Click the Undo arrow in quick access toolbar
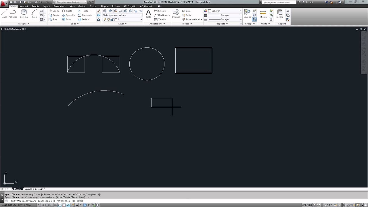This screenshot has width=368, height=207. (x=41, y=2)
